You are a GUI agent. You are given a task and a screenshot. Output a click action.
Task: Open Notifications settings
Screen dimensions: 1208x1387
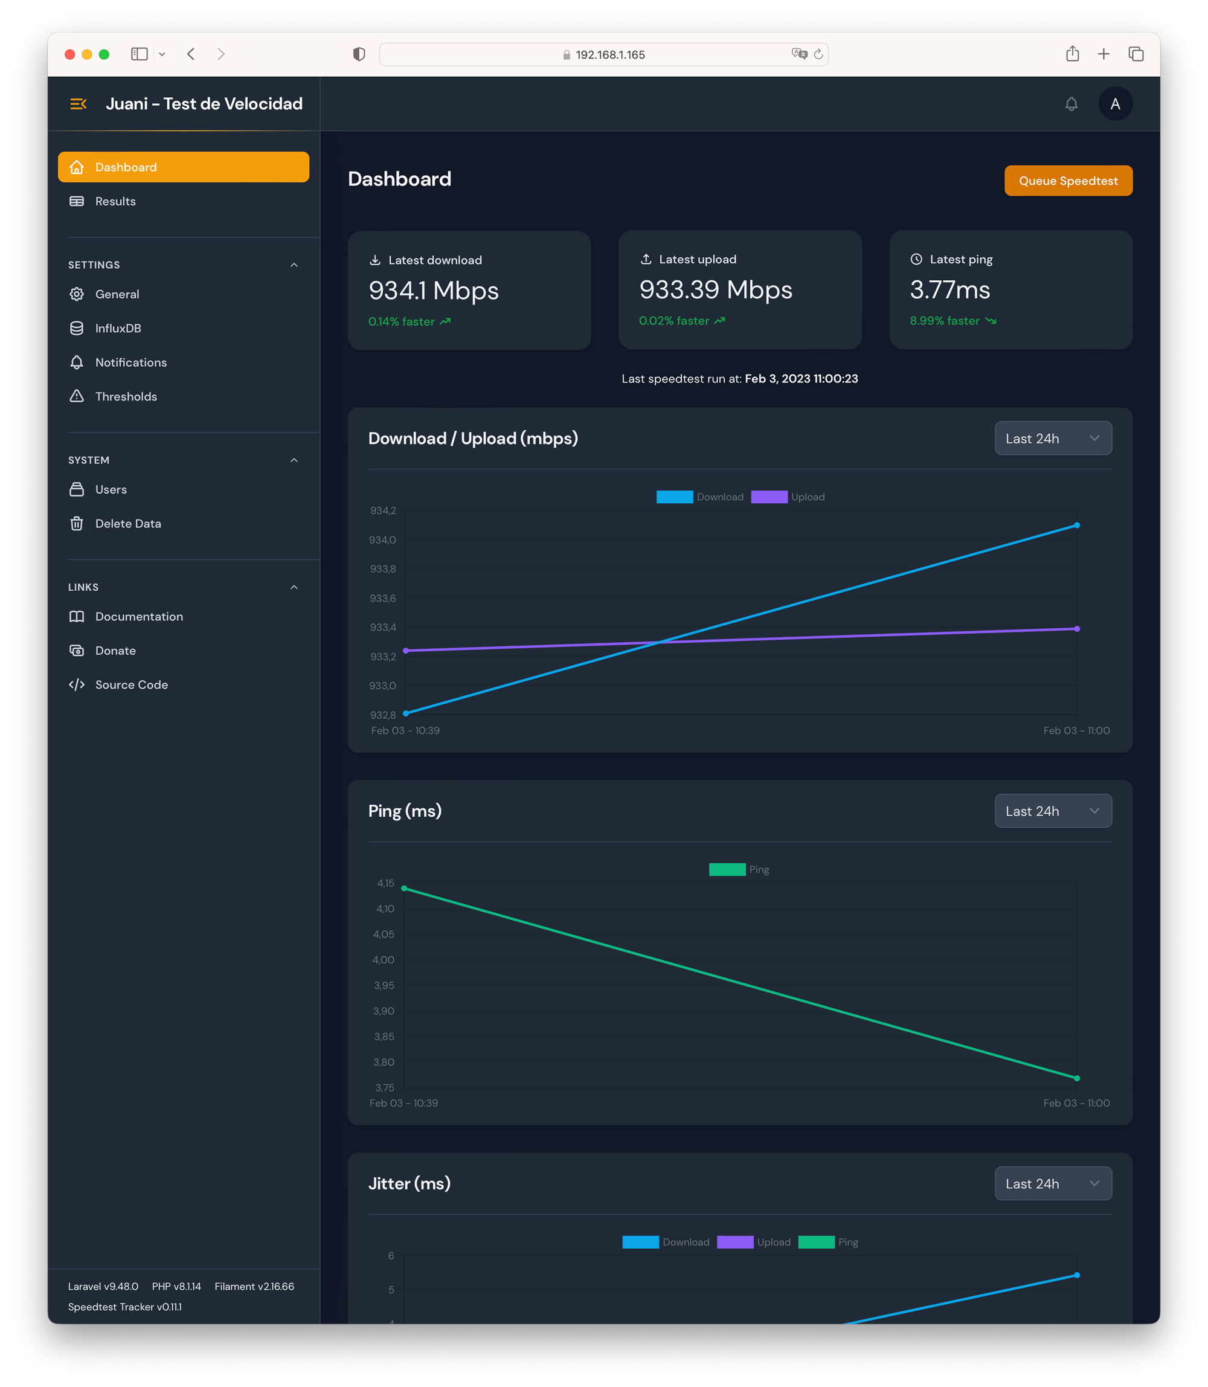point(184,362)
